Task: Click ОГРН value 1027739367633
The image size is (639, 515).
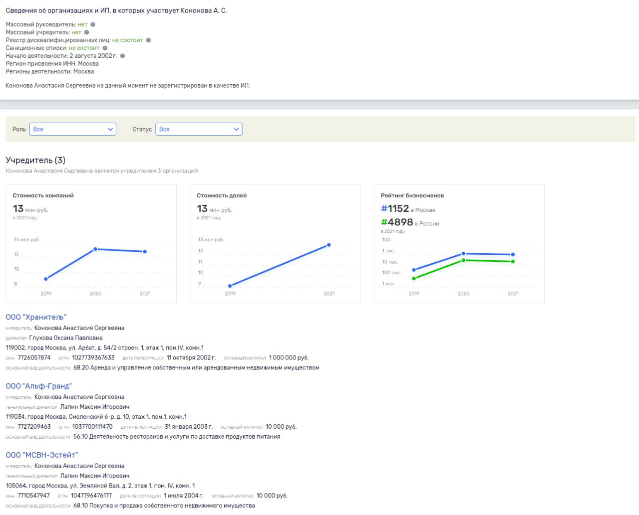Action: pos(93,357)
